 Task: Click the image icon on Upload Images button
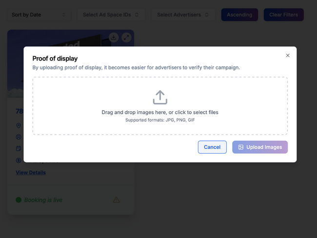241,147
